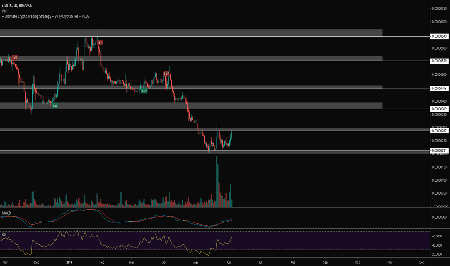Click the Sell marker on the 0.00000550 line
Screen dimensions: 450x266
[x=14, y=58]
